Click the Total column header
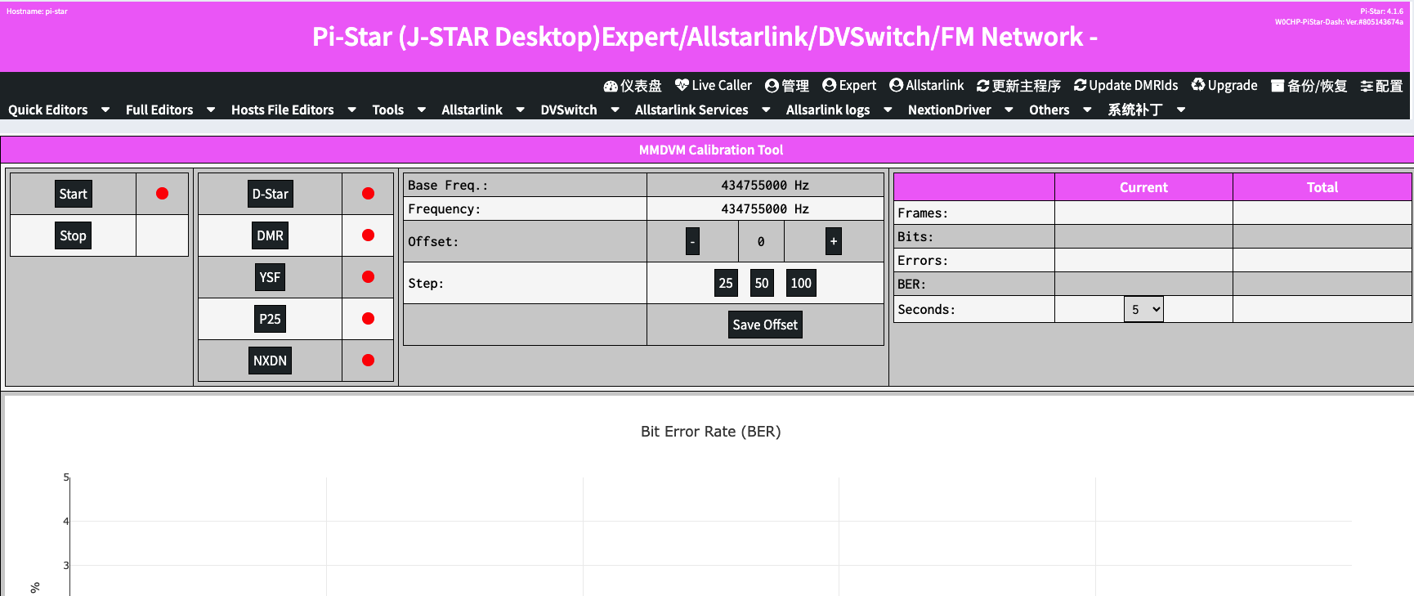 [1322, 187]
